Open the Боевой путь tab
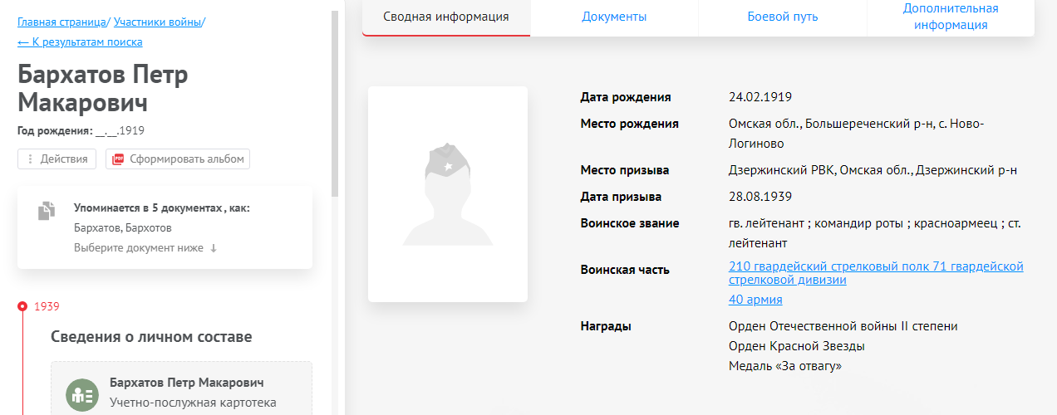1057x415 pixels. point(782,17)
